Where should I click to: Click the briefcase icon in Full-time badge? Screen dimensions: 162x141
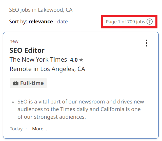(x=16, y=83)
